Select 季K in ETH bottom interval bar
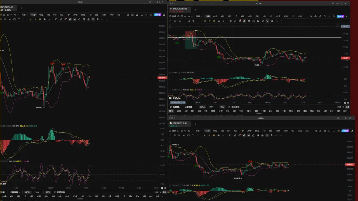This screenshot has height=201, width=358. 131,197
